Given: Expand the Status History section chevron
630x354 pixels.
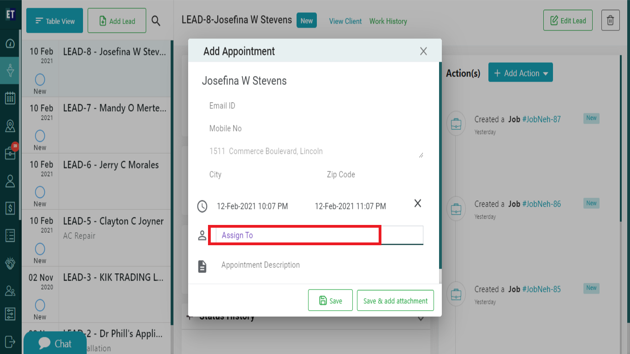Looking at the screenshot, I should (x=421, y=318).
